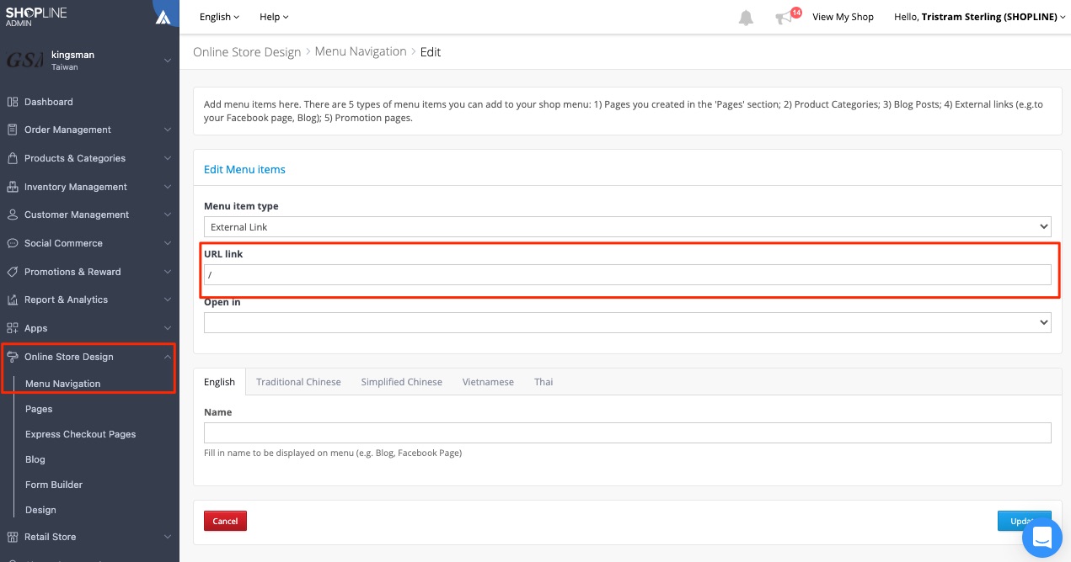The width and height of the screenshot is (1071, 562).
Task: Open the Tristram Sterling account dropdown
Action: [980, 17]
